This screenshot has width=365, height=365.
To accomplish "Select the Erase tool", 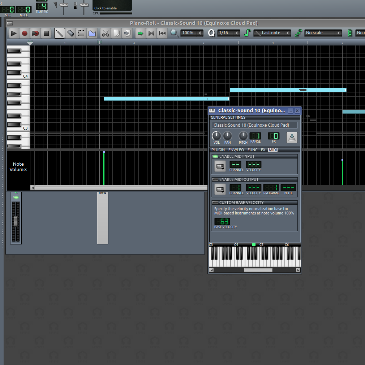I will [70, 33].
